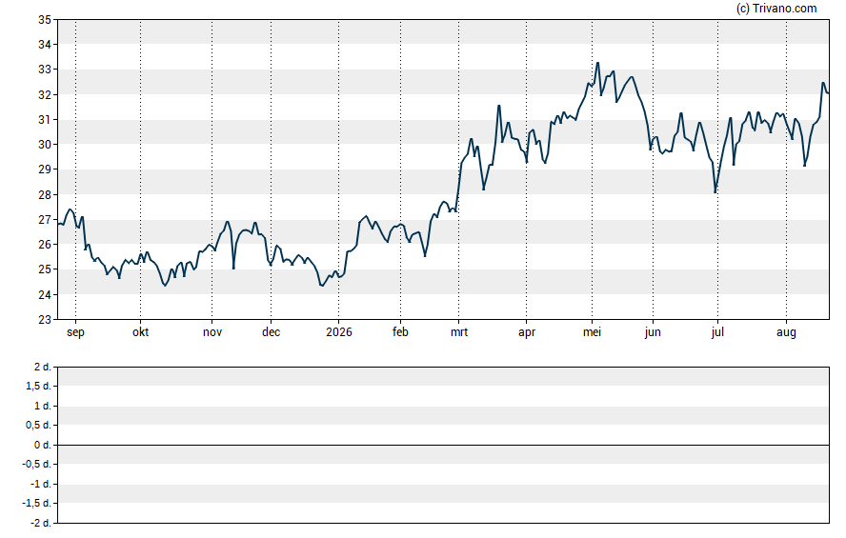The height and width of the screenshot is (538, 846).
Task: Click the 26 price axis label
Action: pos(44,244)
